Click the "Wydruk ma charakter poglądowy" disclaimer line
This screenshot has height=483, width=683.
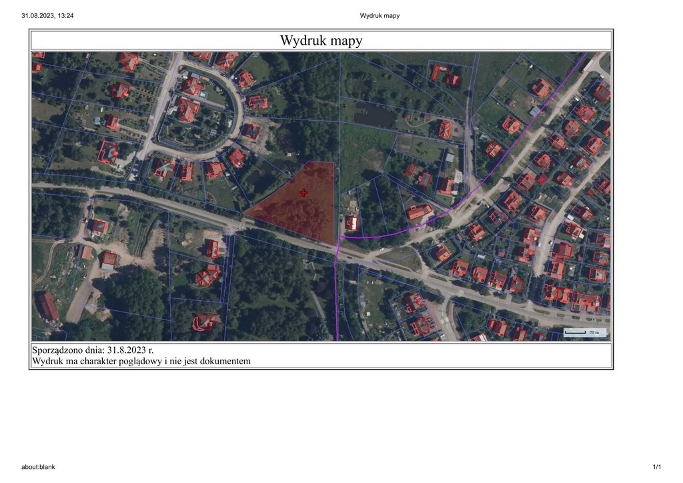[141, 361]
